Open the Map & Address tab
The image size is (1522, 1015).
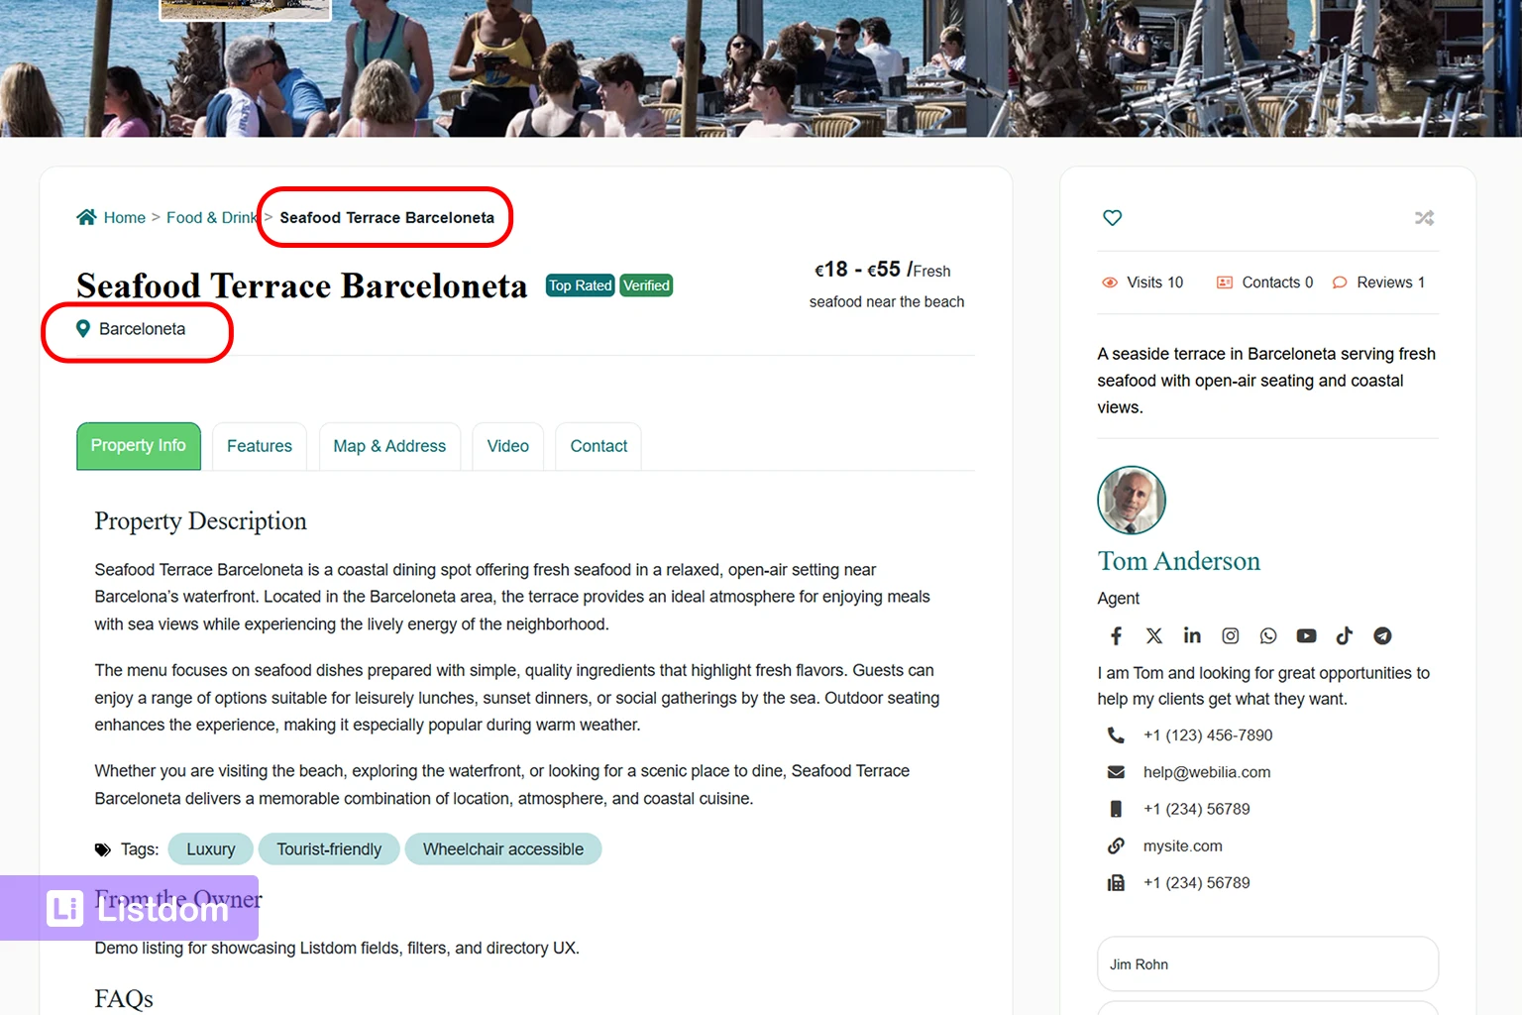[x=389, y=446]
